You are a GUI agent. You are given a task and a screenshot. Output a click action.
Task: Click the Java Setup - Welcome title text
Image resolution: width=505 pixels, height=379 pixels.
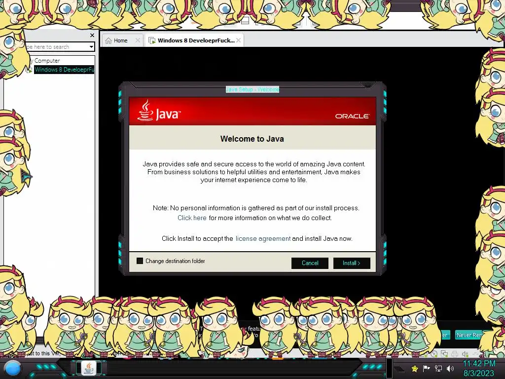pyautogui.click(x=252, y=89)
